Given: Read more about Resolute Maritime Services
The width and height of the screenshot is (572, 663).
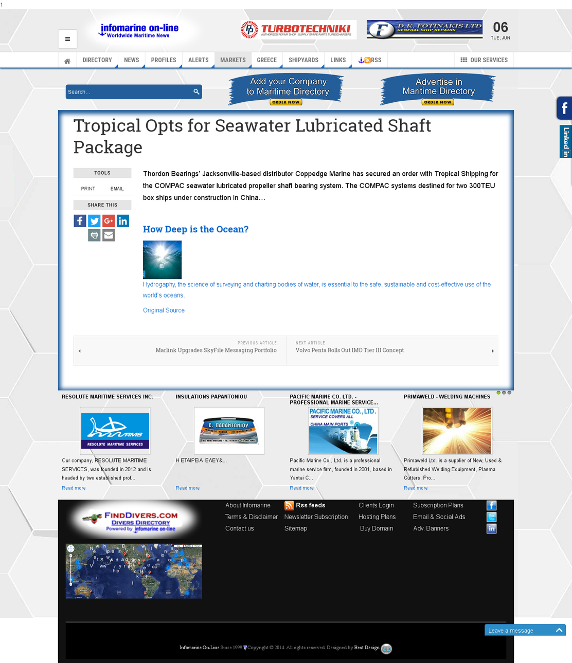Looking at the screenshot, I should 74,488.
